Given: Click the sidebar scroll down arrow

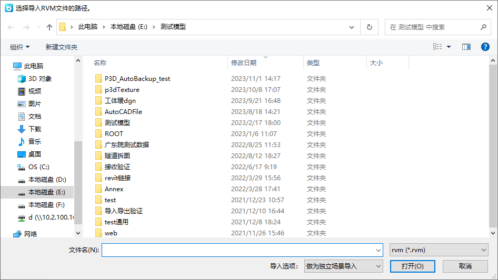Looking at the screenshot, I should (x=78, y=233).
